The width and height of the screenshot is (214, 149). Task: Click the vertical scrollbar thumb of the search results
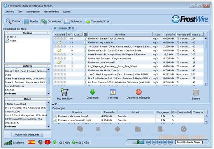(206, 44)
